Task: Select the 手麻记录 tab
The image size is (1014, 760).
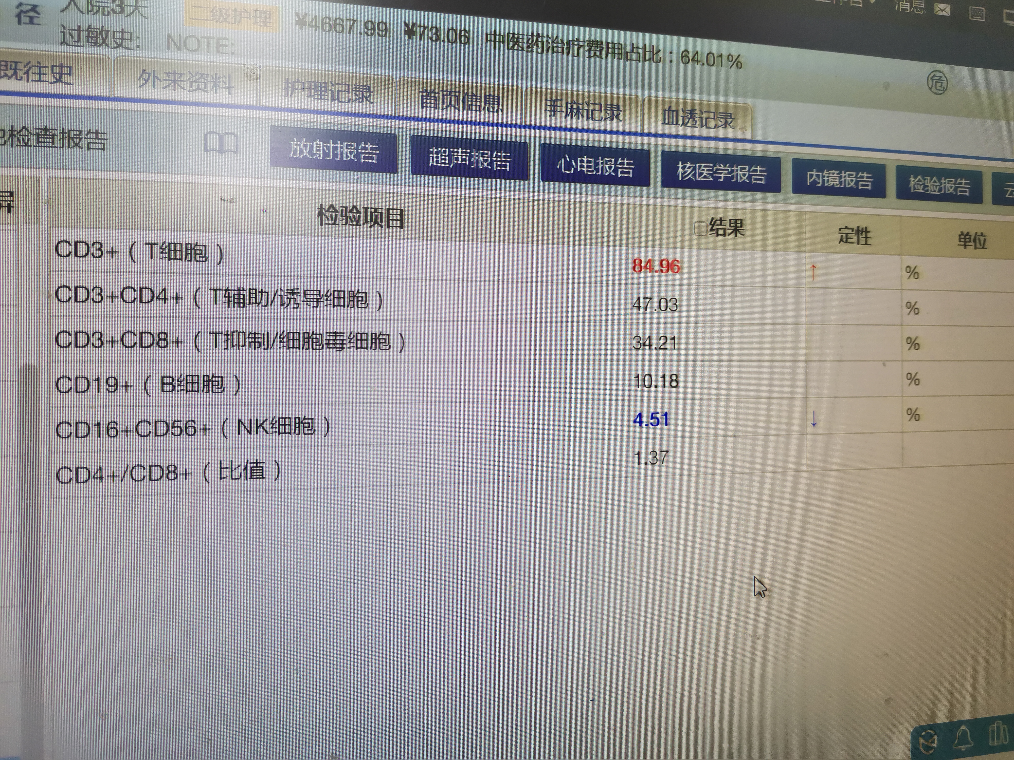Action: coord(583,110)
